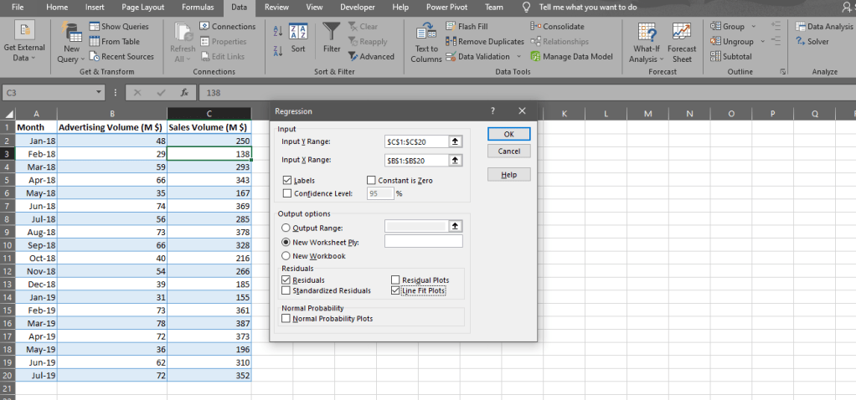The image size is (856, 400).
Task: Click Remove Duplicates in Data Tools
Action: [484, 42]
